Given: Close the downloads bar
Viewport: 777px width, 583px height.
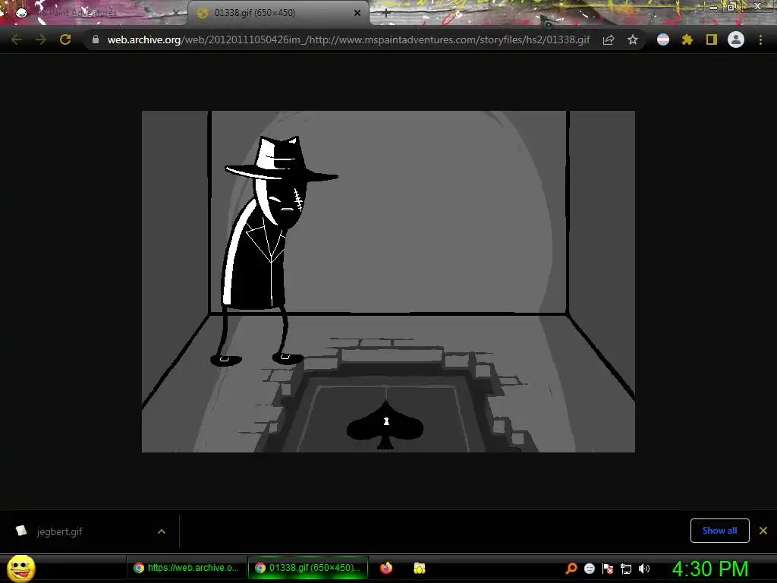Looking at the screenshot, I should click(x=763, y=531).
